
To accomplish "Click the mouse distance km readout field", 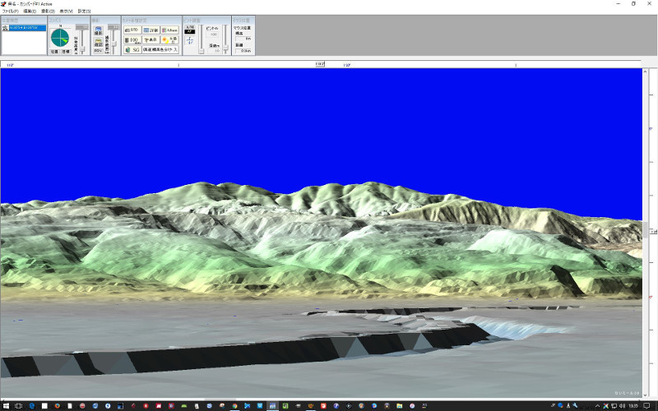I will coord(243,51).
